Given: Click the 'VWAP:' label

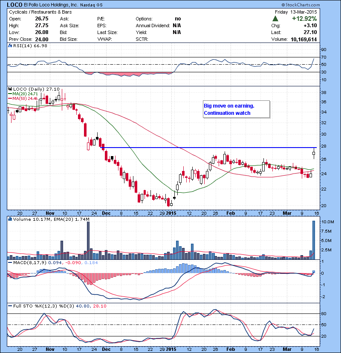Looking at the screenshot, I should coord(105,39).
